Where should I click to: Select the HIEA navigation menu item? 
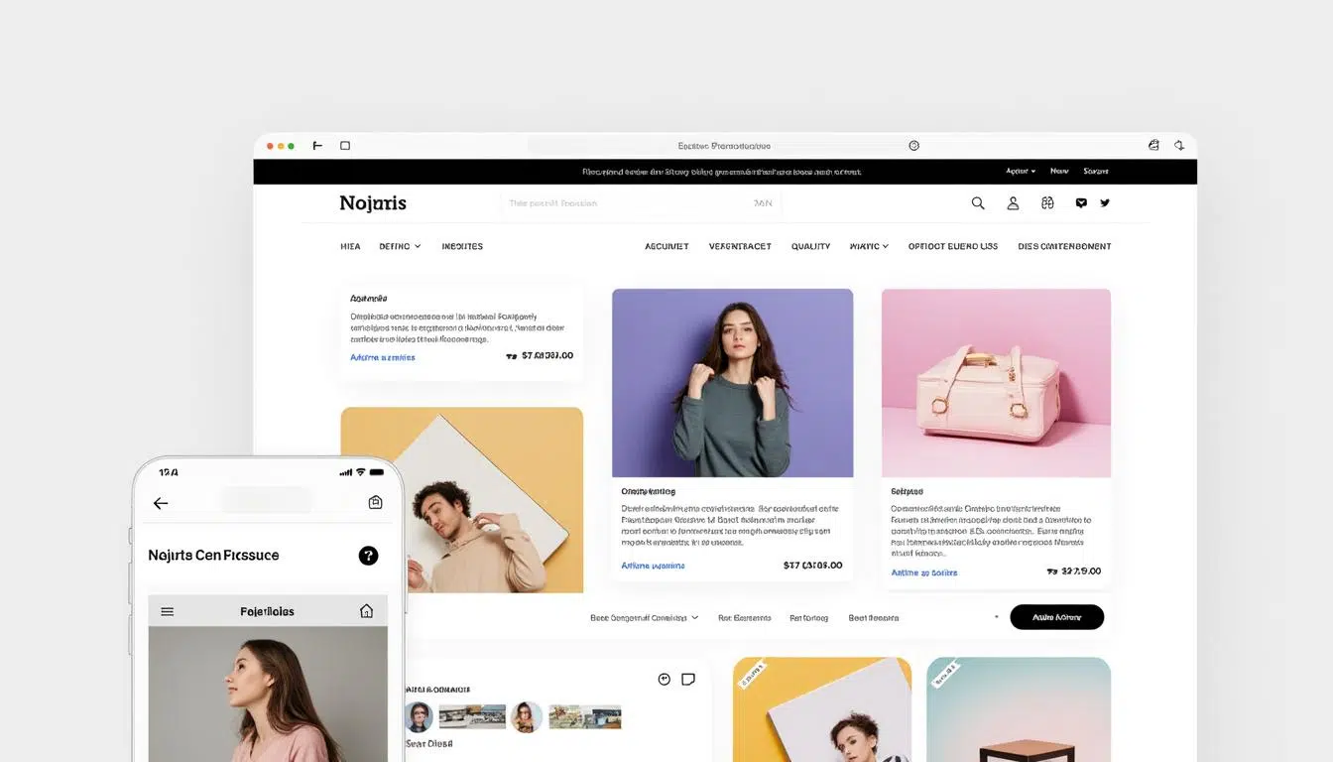pyautogui.click(x=350, y=246)
